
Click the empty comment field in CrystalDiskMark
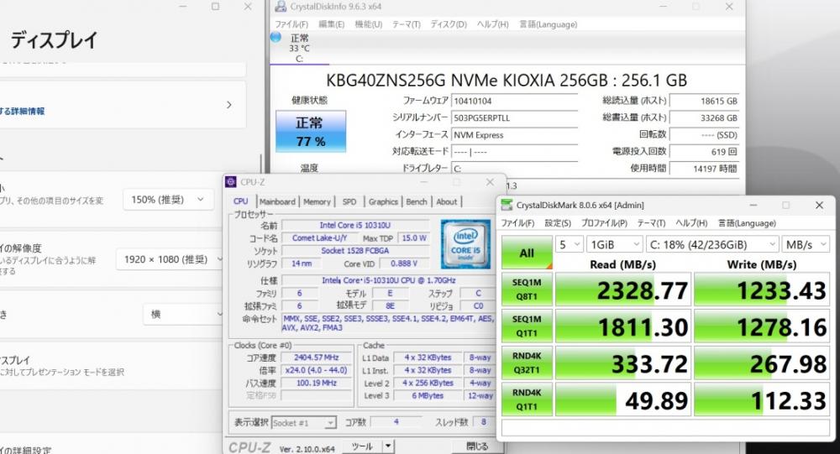tap(665, 428)
